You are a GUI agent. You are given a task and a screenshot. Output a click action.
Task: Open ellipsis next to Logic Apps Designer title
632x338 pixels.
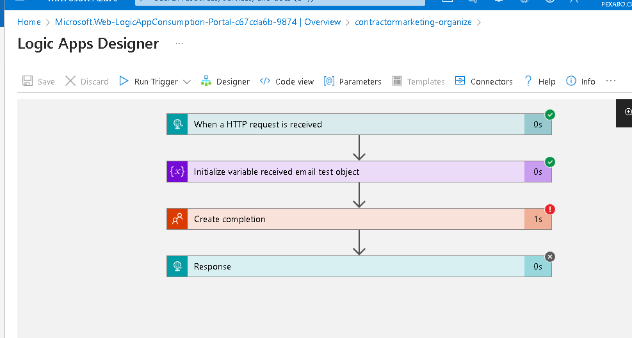click(179, 44)
